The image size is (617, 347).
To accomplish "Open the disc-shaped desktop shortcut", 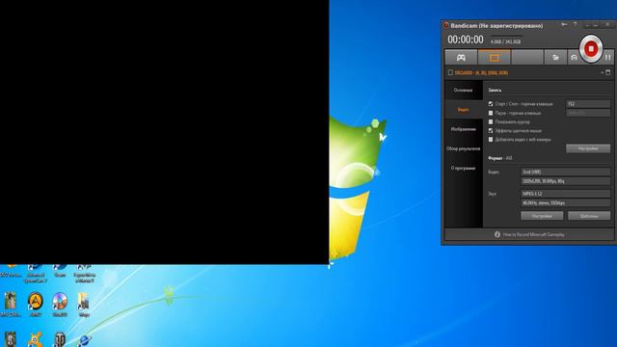I will [60, 302].
